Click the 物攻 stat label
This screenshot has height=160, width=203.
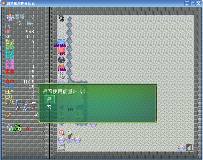coord(10,41)
